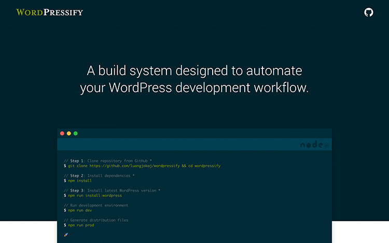The height and width of the screenshot is (243, 389).
Task: Click the 'npm install' command line
Action: tap(79, 181)
